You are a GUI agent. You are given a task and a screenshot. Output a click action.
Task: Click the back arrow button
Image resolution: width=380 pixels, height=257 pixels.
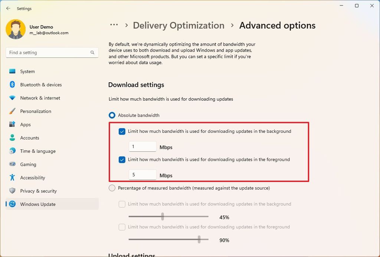[8, 8]
